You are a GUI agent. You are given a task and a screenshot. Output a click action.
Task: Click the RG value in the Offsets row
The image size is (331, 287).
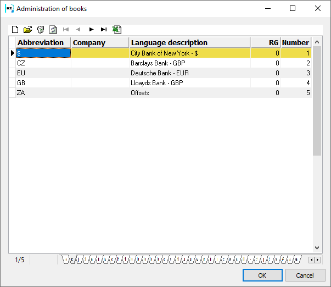click(266, 93)
